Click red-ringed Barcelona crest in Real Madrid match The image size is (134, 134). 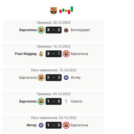(66, 54)
